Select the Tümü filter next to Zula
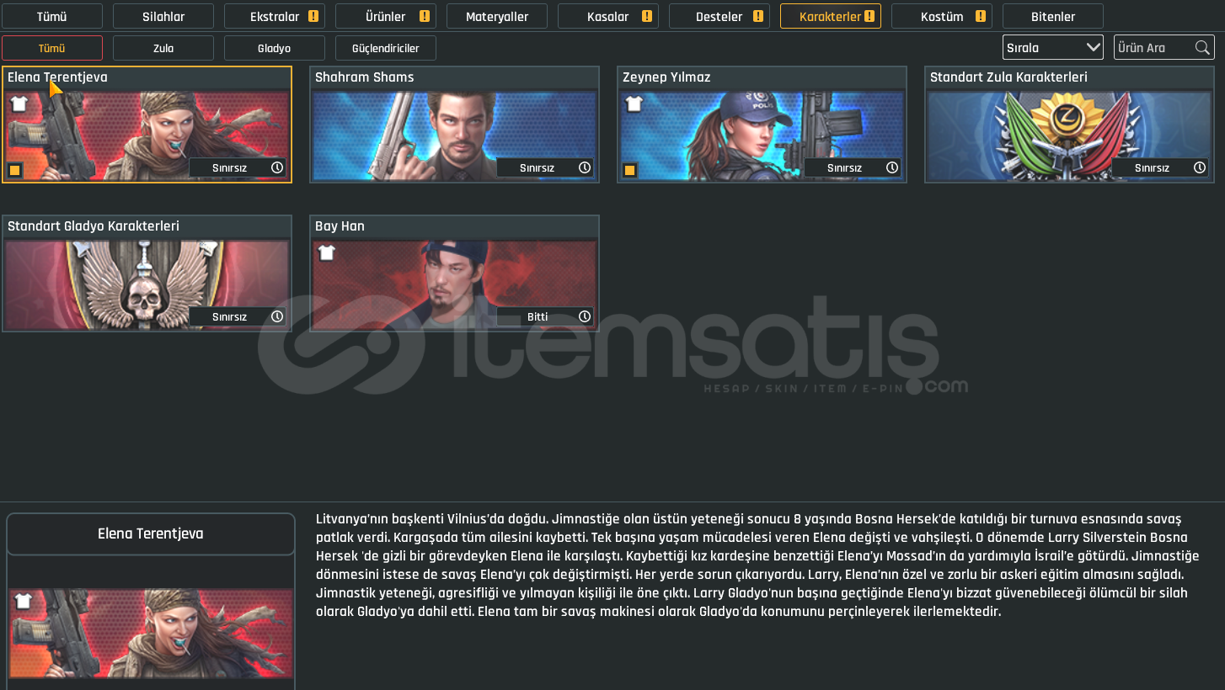Viewport: 1225px width, 690px height. [x=52, y=48]
